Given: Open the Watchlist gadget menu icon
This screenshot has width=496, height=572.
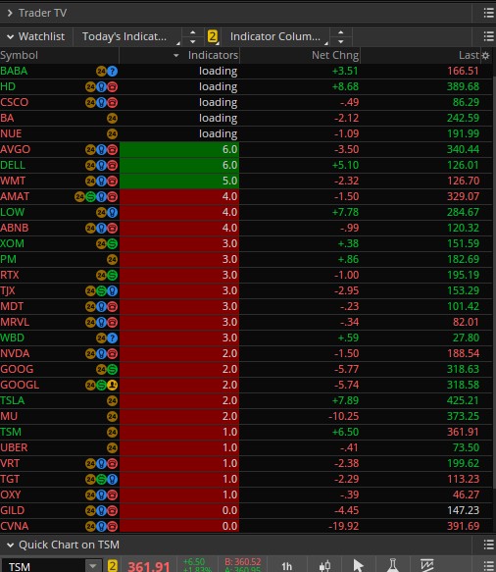Looking at the screenshot, I should (x=488, y=36).
